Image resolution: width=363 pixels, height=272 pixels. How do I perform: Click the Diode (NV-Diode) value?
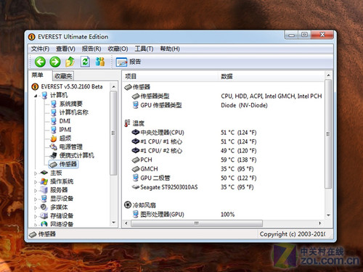tap(244, 105)
